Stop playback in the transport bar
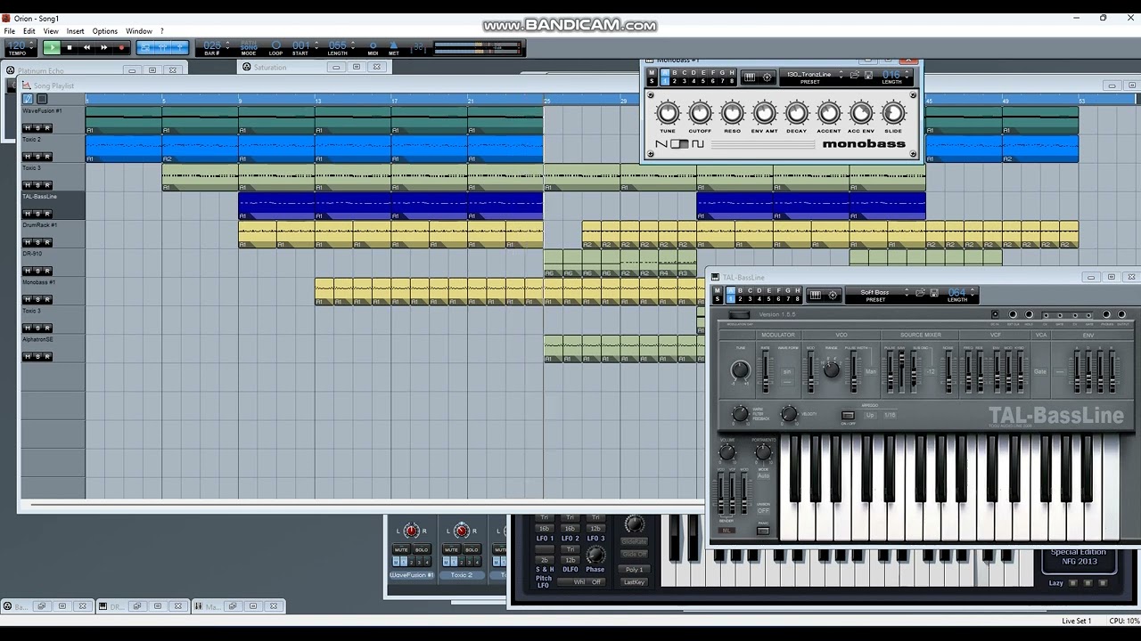Screen dimensions: 1141x641 pos(70,47)
